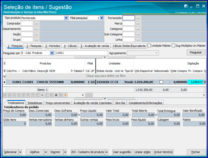Go to prior page navigator button
Image resolution: width=208 pixels, height=158 pixels.
click(x=10, y=95)
